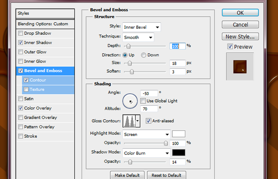Uncheck the Inner Shadow checkbox

pos(20,43)
